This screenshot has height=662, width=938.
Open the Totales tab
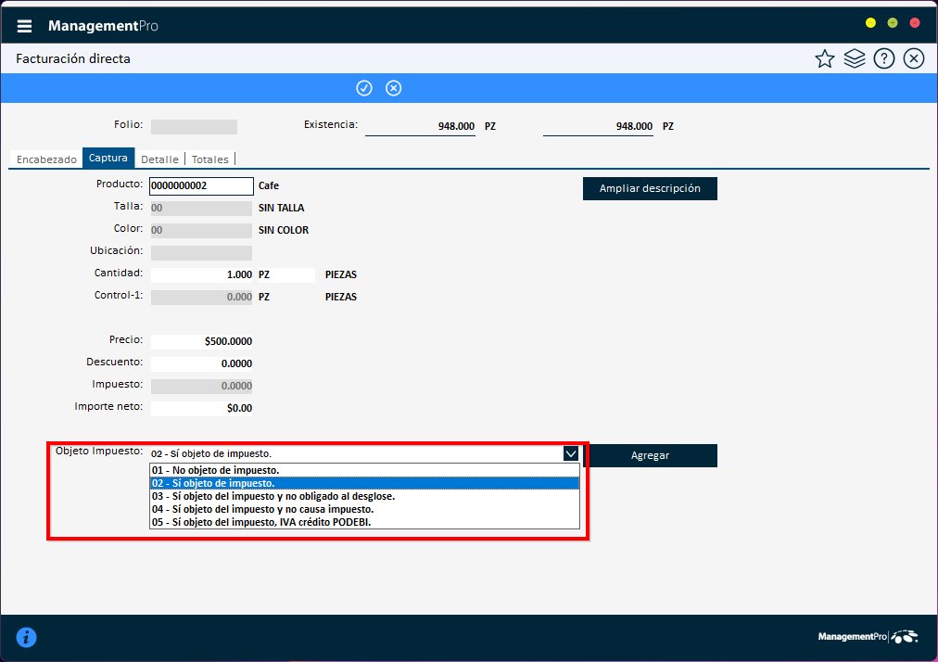(209, 159)
